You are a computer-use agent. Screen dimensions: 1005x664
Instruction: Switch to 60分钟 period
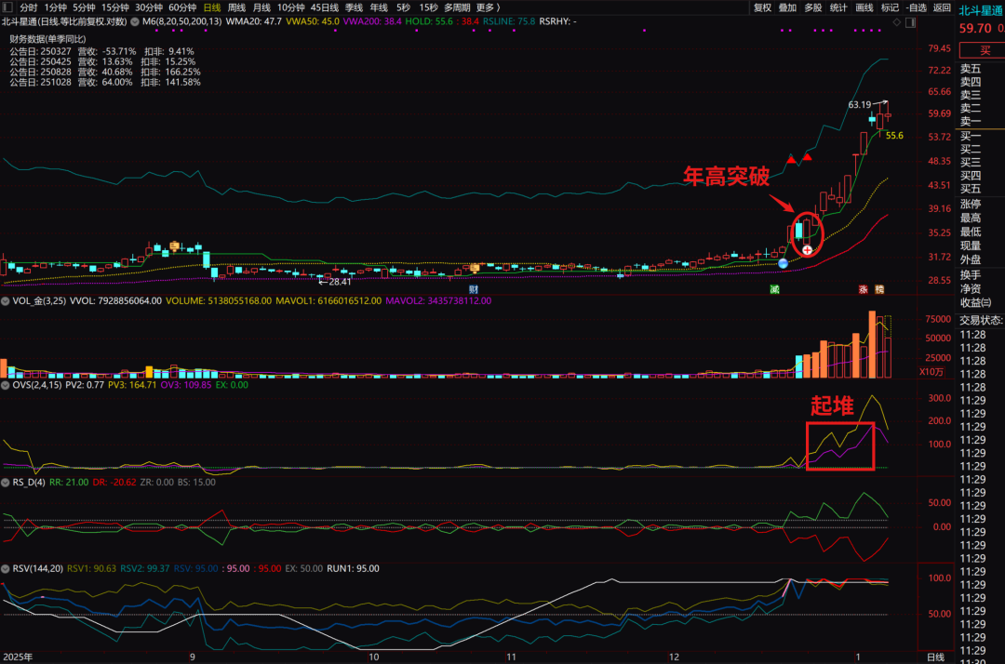182,7
